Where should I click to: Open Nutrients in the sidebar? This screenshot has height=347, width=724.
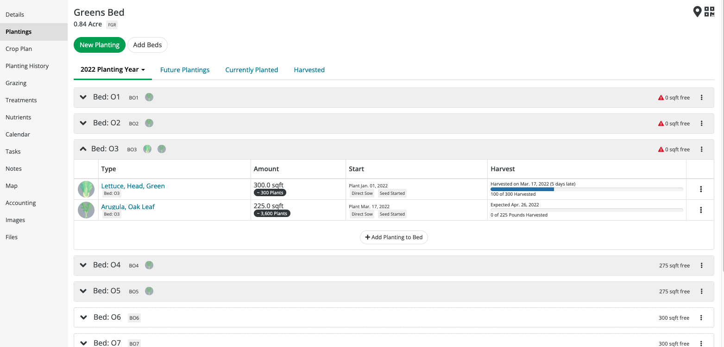[x=34, y=117]
